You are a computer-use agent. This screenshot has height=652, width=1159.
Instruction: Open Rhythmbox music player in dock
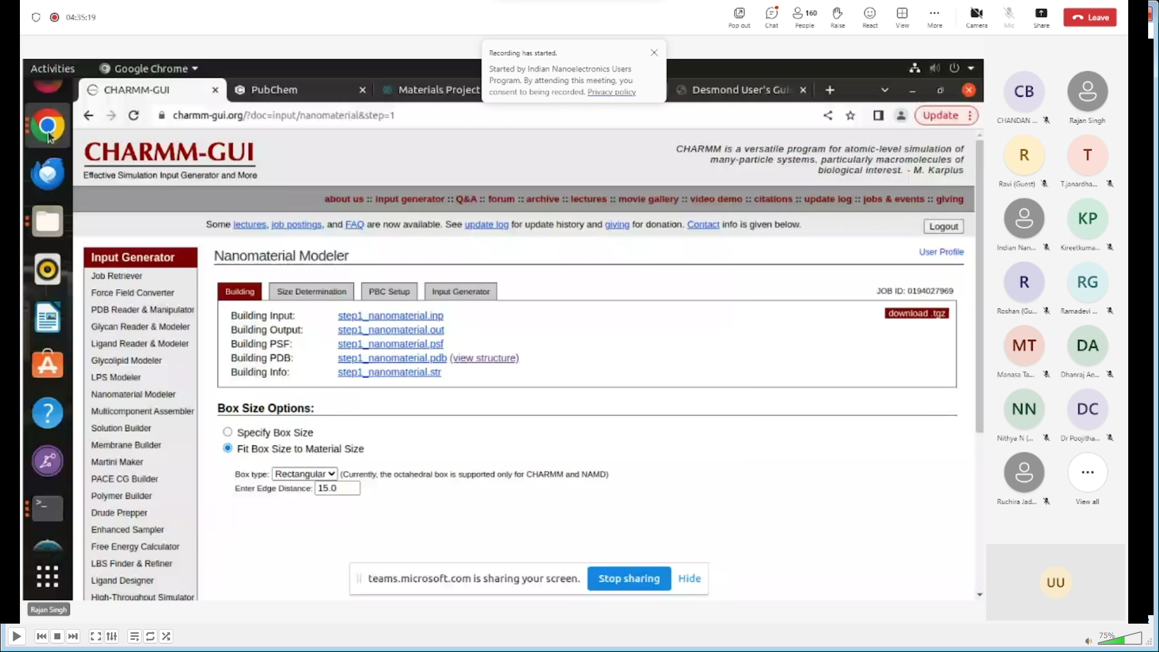coord(47,269)
